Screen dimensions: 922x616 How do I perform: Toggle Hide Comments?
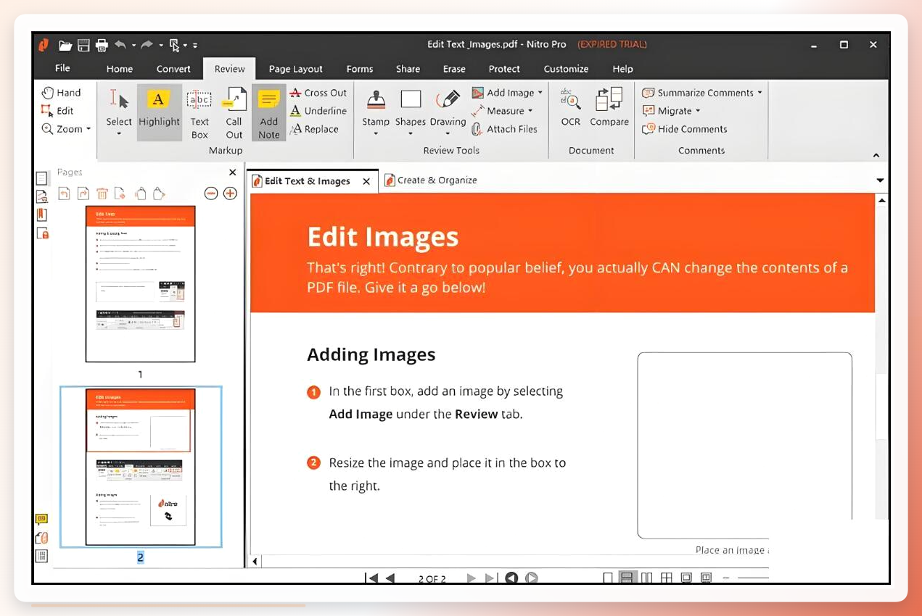[x=685, y=129]
